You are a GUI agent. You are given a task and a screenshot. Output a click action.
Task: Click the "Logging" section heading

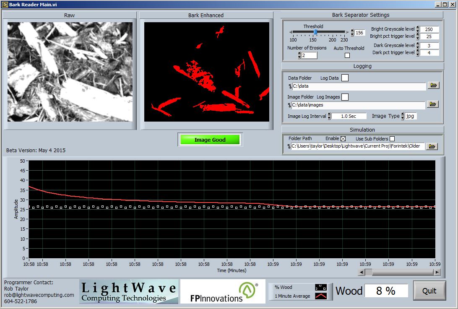tap(362, 66)
